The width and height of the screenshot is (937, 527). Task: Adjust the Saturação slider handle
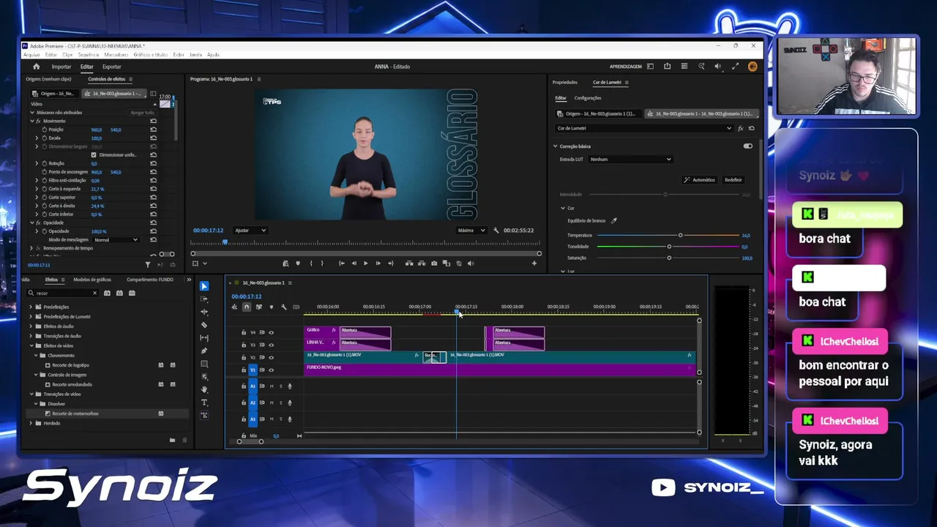pos(669,258)
